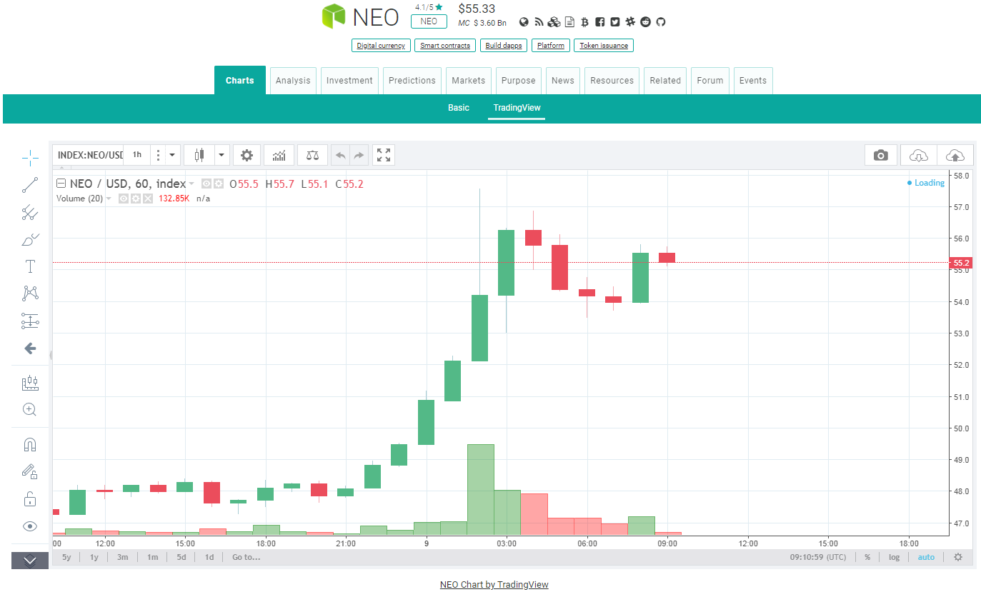Switch to the Analysis tab
Viewport: 981px width, 592px height.
[293, 81]
